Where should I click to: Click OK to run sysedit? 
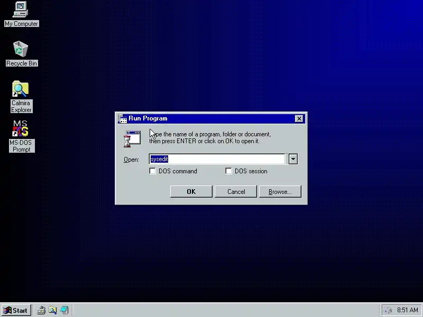click(x=191, y=191)
